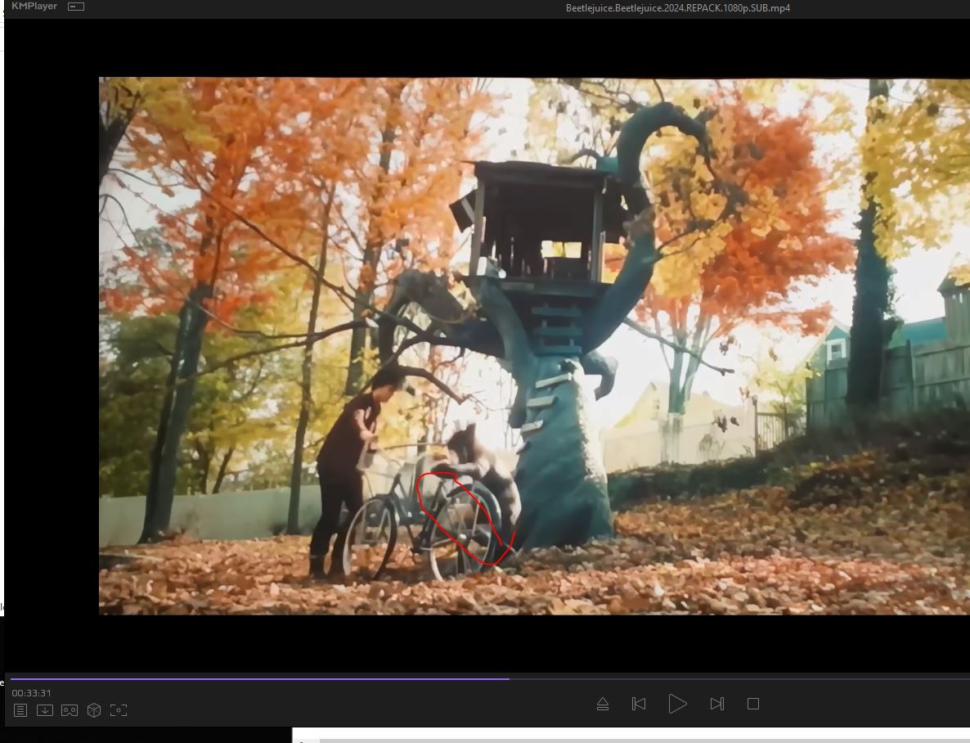This screenshot has width=970, height=743.
Task: Click the video frame showing the treehouse
Action: point(540,245)
